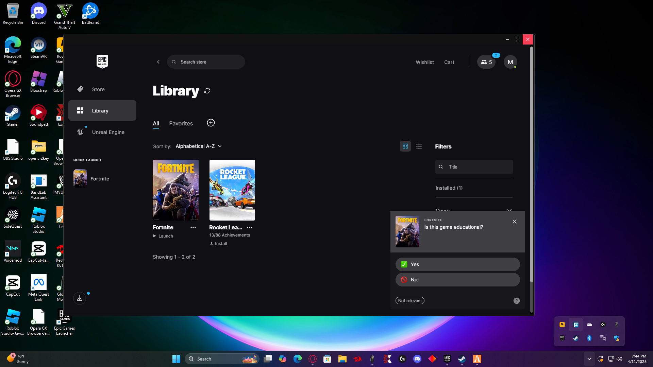653x367 pixels.
Task: Select the OBS Studio desktop shortcut
Action: (x=13, y=150)
